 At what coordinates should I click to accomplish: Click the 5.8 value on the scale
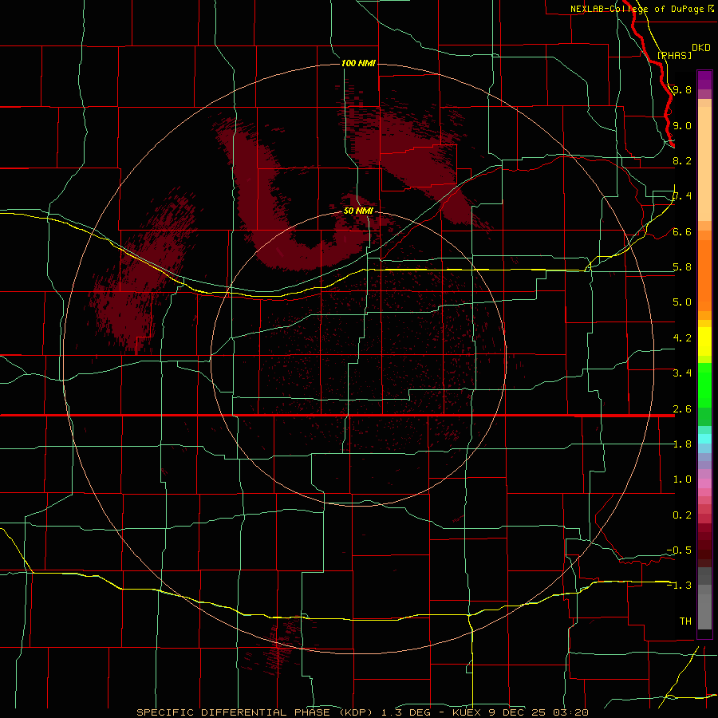(x=682, y=267)
